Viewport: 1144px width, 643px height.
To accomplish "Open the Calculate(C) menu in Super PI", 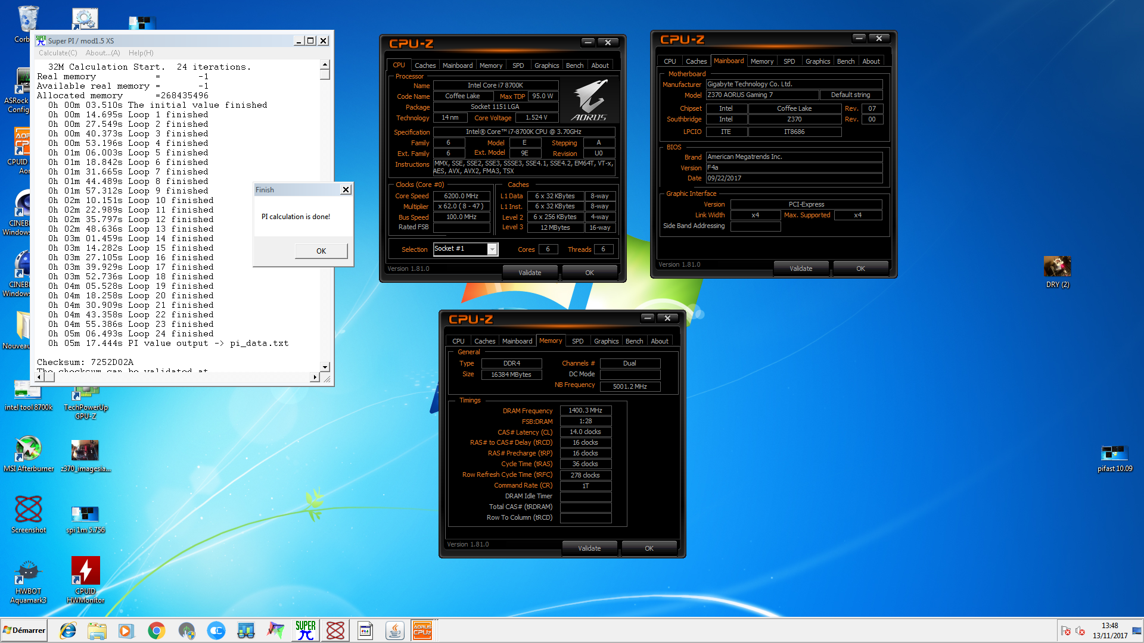I will point(58,53).
